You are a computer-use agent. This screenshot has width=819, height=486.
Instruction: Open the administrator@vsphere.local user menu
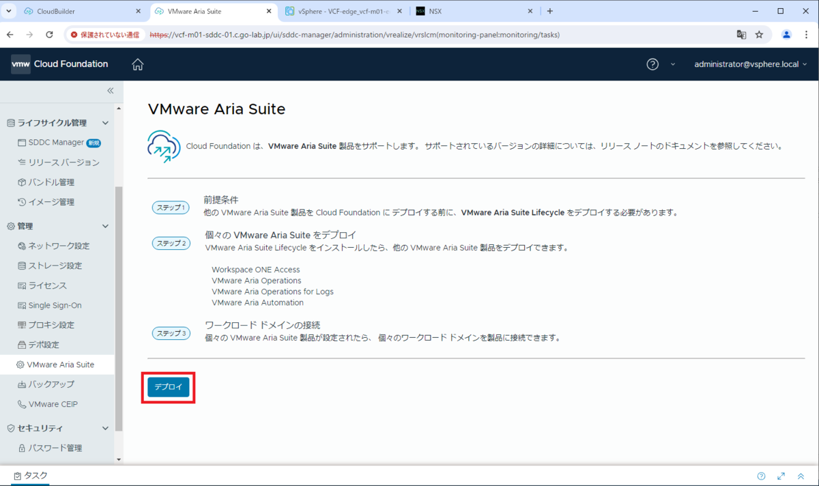click(751, 64)
